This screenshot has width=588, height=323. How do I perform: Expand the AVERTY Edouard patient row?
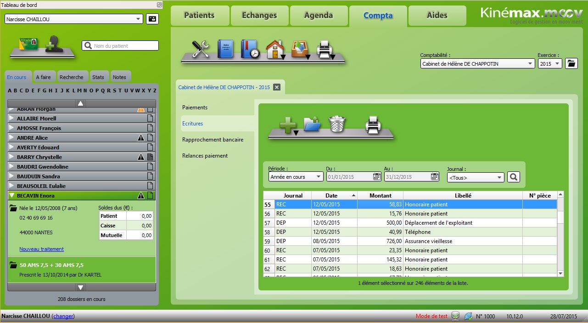coord(12,147)
